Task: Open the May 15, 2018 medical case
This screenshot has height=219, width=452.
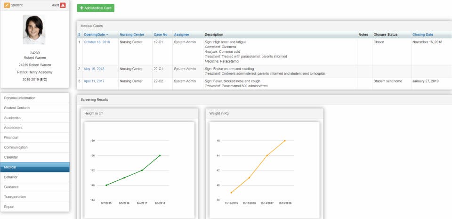Action: 94,69
